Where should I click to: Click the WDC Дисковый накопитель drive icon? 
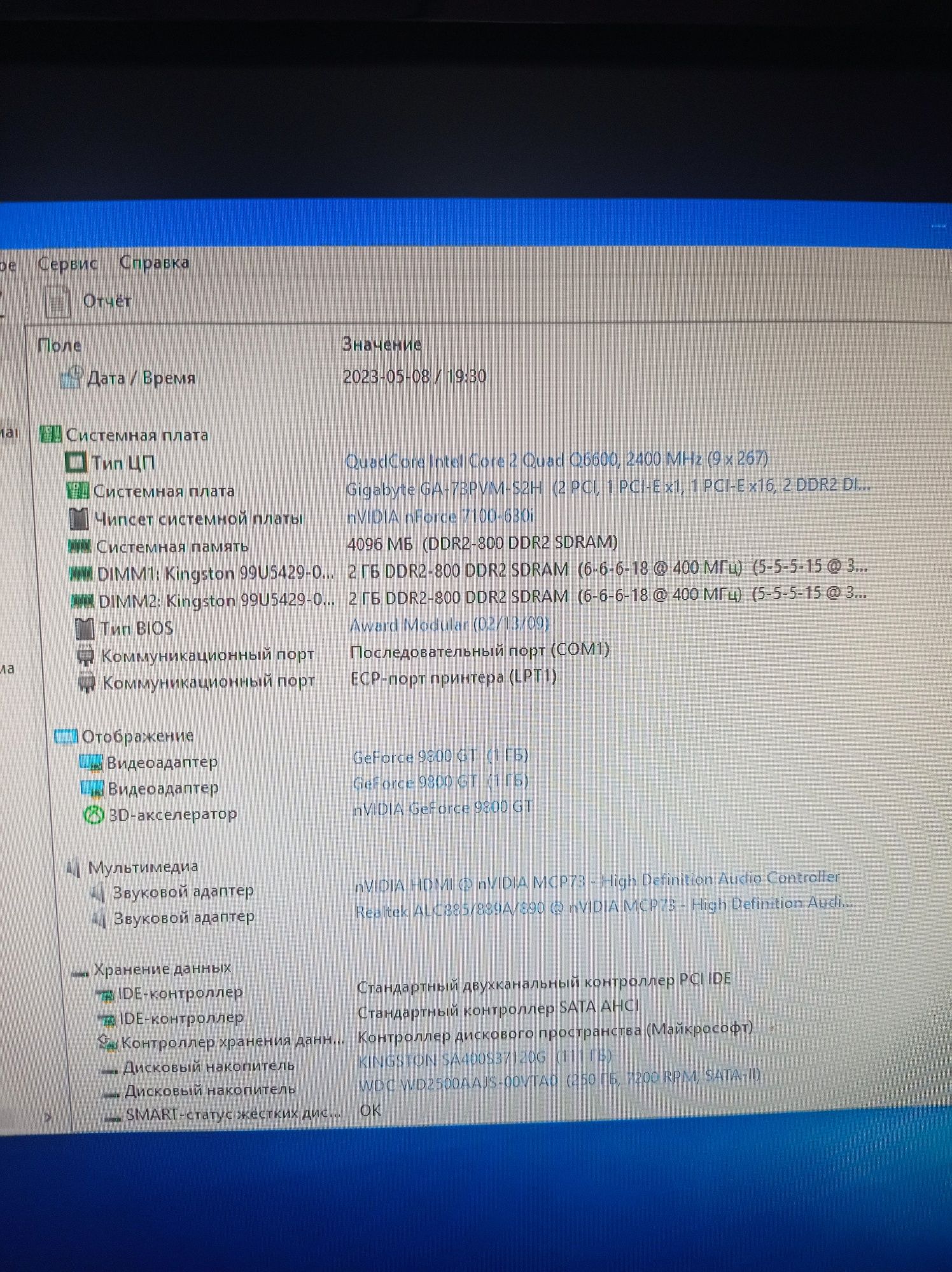[111, 1095]
